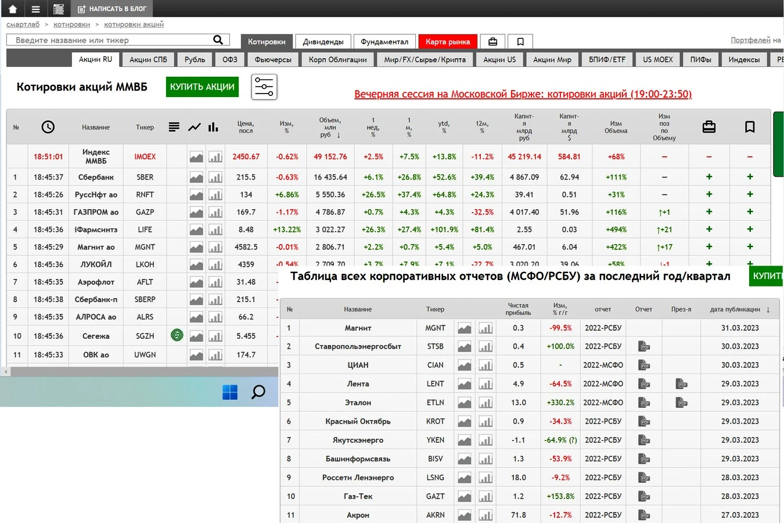
Task: Add SBER to bookmarks with plus sign
Action: (x=750, y=177)
